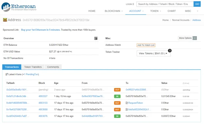Screen dimensions: 204x124
Task: Open block 4803088
Action: click(x=43, y=110)
